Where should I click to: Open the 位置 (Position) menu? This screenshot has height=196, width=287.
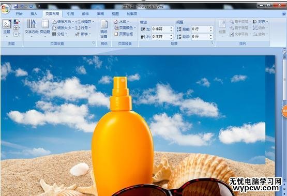222,28
